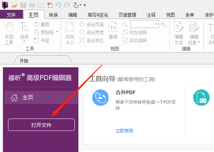Click the teal code file circle icon
The width and height of the screenshot is (214, 152).
coord(201,97)
